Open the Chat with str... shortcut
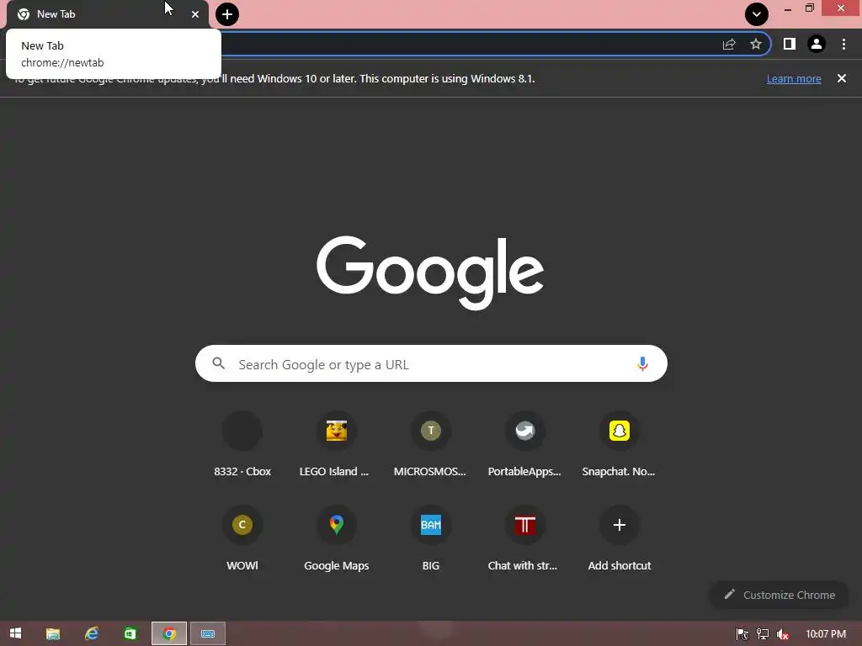The height and width of the screenshot is (646, 862). pyautogui.click(x=525, y=539)
